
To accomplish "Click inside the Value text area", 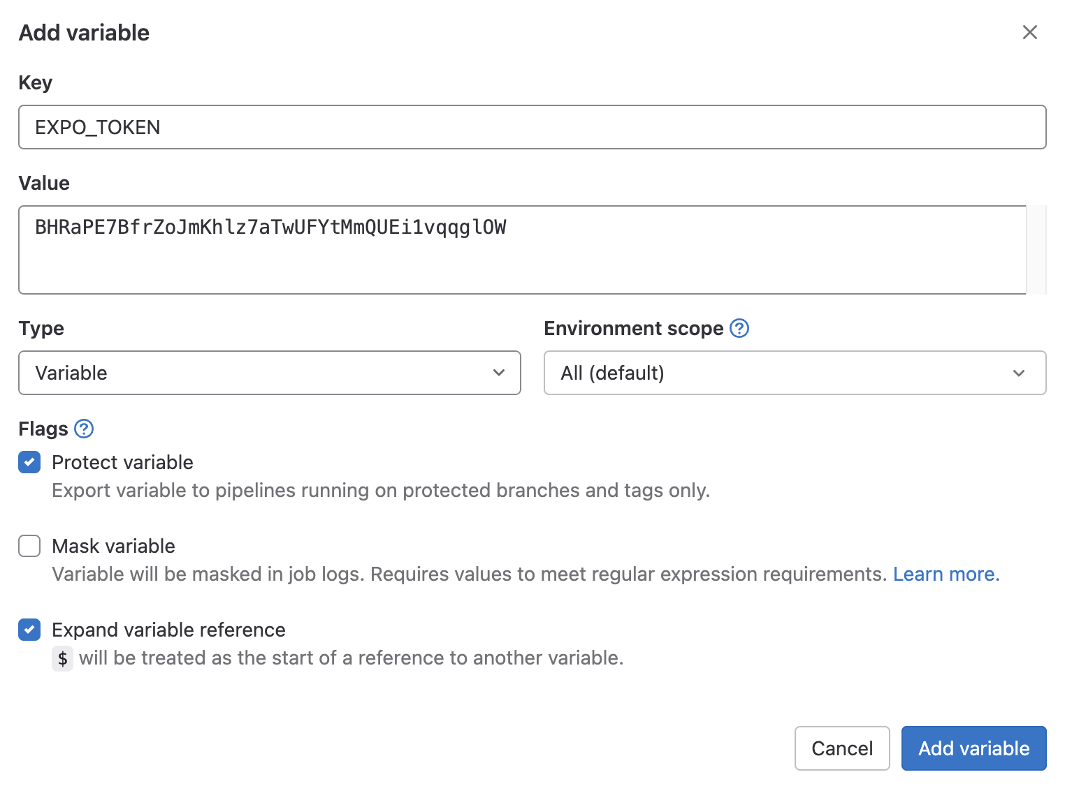I will point(521,258).
